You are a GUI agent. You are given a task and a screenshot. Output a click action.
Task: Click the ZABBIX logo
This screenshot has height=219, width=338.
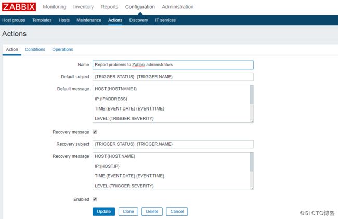point(19,7)
